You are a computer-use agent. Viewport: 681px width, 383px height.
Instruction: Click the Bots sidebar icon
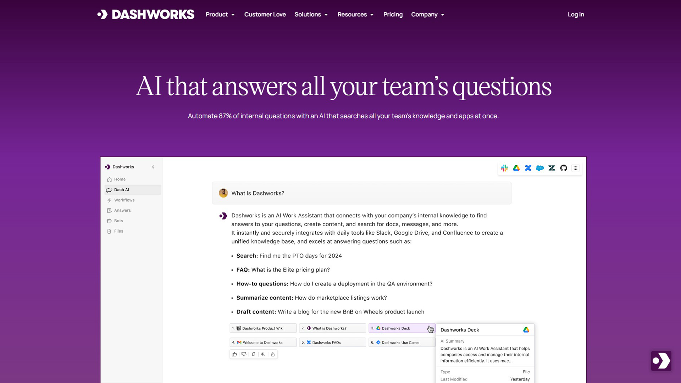pyautogui.click(x=109, y=221)
